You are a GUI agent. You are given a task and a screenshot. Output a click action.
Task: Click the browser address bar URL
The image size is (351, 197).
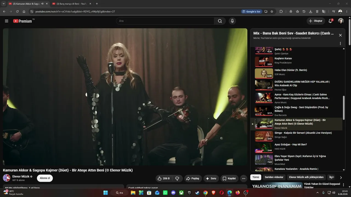tap(75, 11)
